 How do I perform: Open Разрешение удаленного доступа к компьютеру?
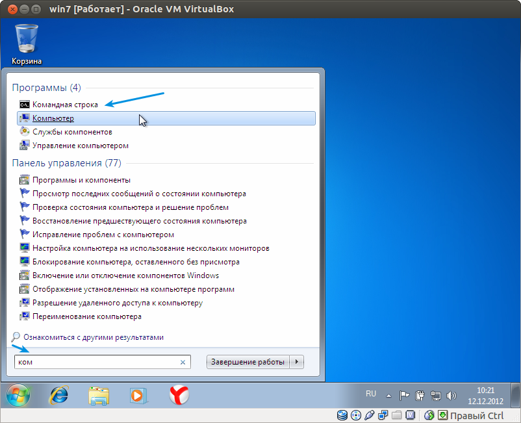(x=166, y=303)
